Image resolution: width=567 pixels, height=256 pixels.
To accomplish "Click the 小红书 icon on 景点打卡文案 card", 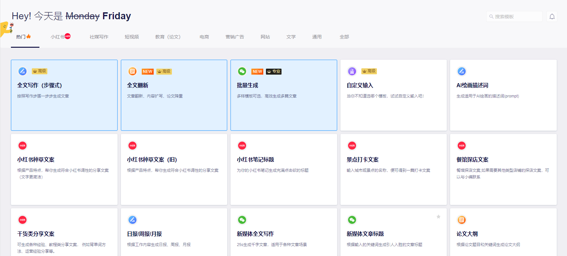I will pos(352,145).
